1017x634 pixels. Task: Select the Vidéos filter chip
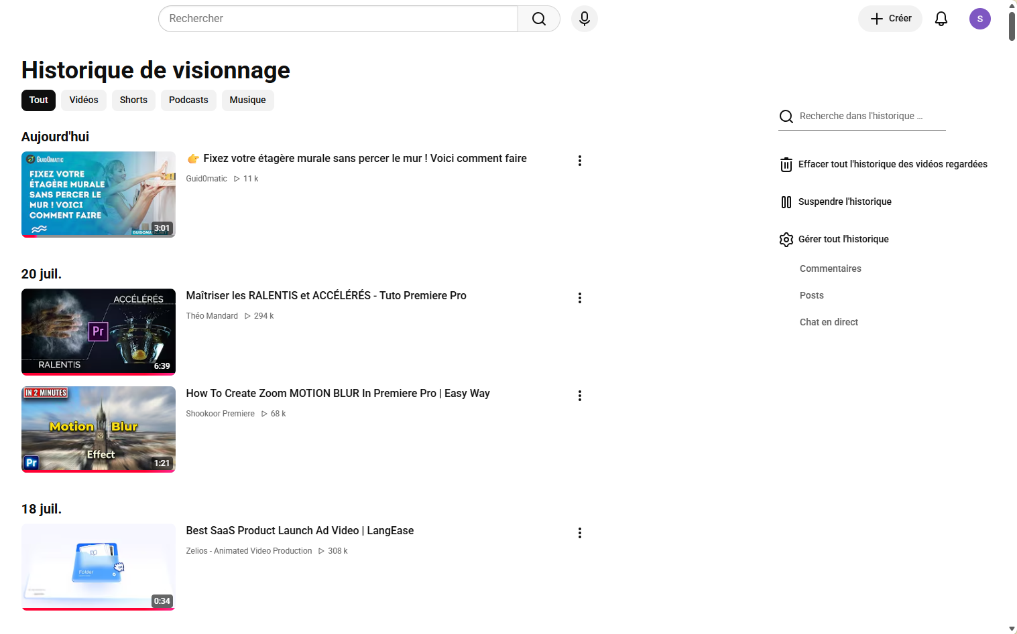(84, 100)
